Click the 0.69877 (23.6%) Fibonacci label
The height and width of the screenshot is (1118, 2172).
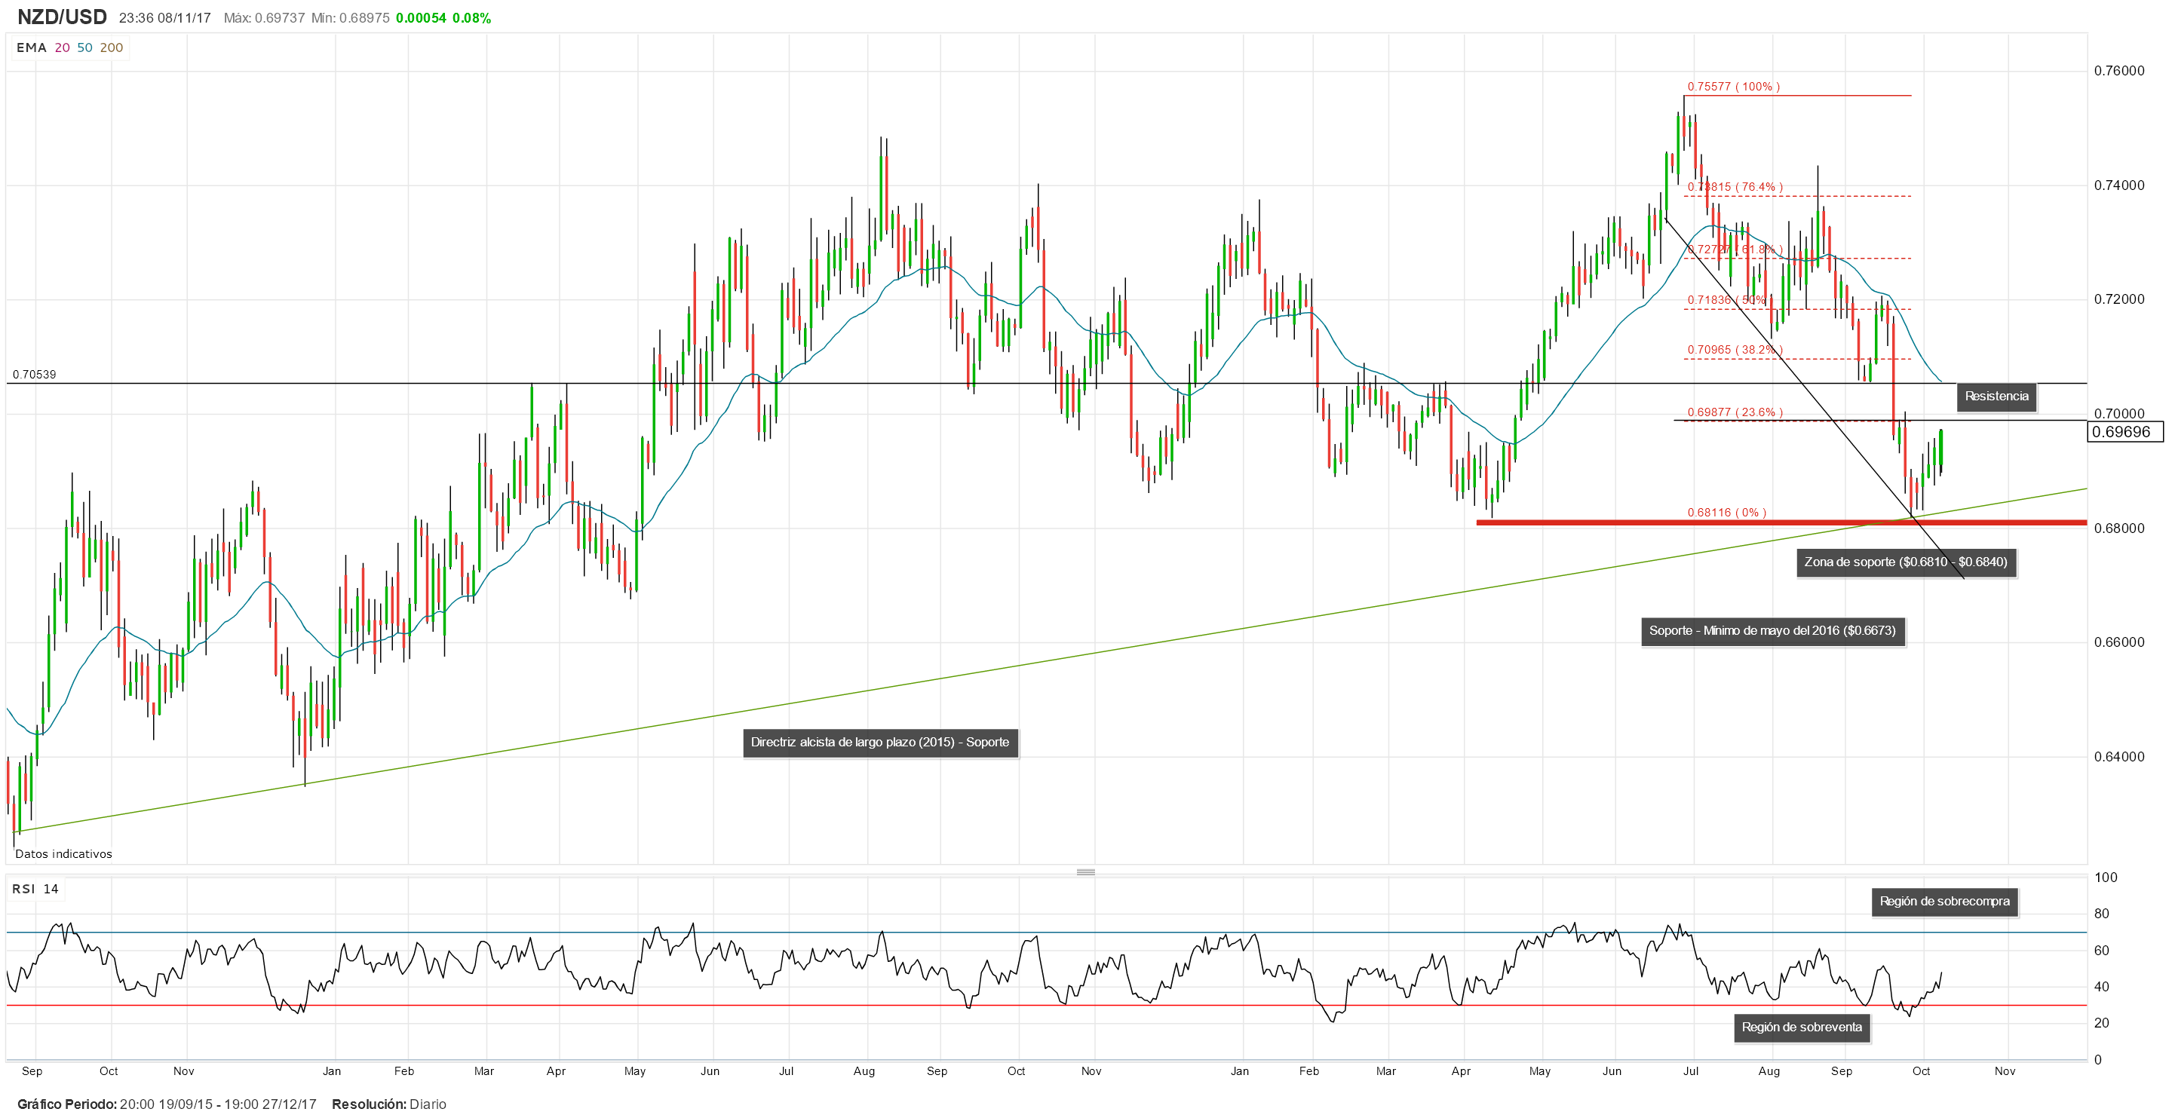click(1735, 412)
